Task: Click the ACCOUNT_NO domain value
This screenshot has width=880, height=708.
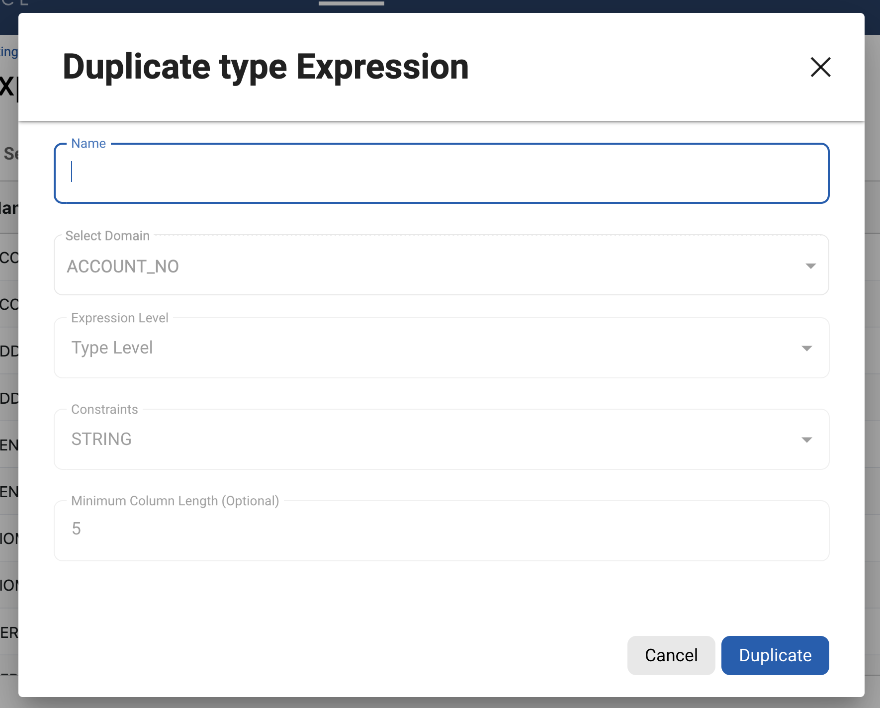Action: pyautogui.click(x=123, y=266)
